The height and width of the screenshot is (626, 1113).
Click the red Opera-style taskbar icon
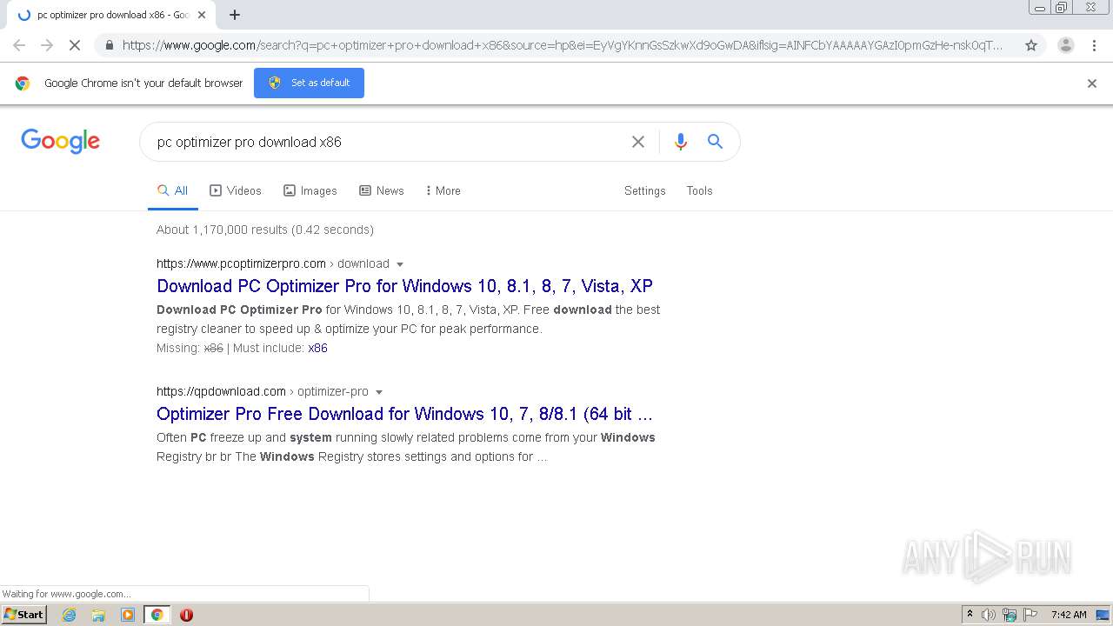click(186, 615)
